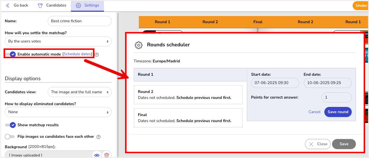Click the Start date input field
Screen dimensions: 369x158
point(275,83)
